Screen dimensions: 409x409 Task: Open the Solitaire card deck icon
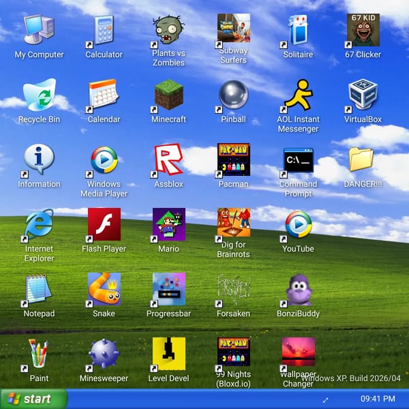pos(298,30)
